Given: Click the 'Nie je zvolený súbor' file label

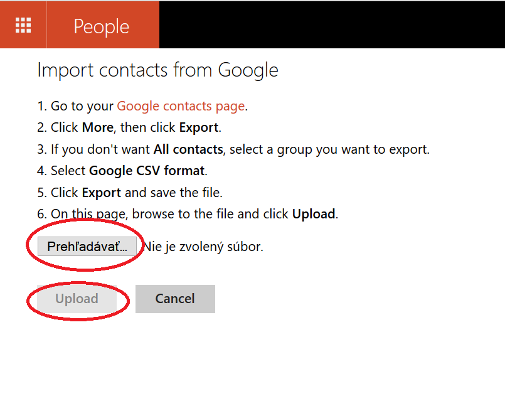Looking at the screenshot, I should pos(203,247).
